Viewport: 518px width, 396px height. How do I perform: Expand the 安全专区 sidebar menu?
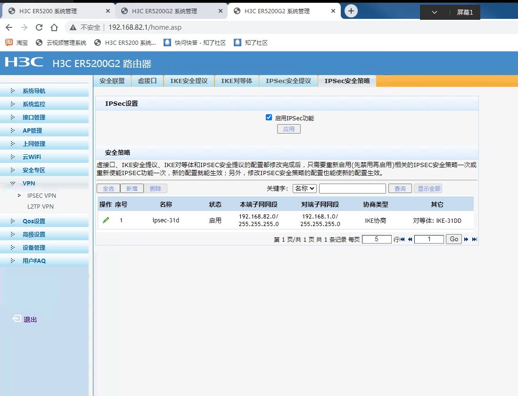click(x=34, y=170)
